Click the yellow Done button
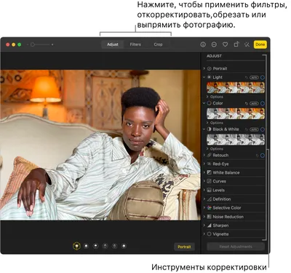 pyautogui.click(x=260, y=45)
